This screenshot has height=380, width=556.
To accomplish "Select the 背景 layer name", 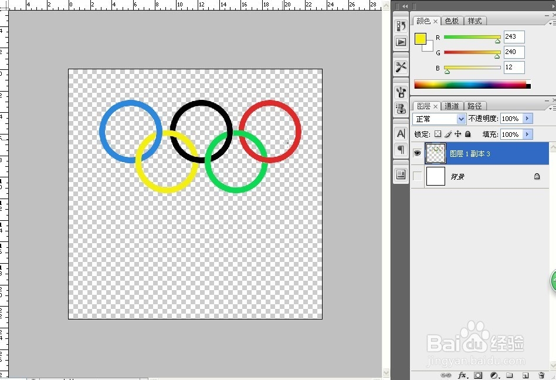I will (457, 177).
